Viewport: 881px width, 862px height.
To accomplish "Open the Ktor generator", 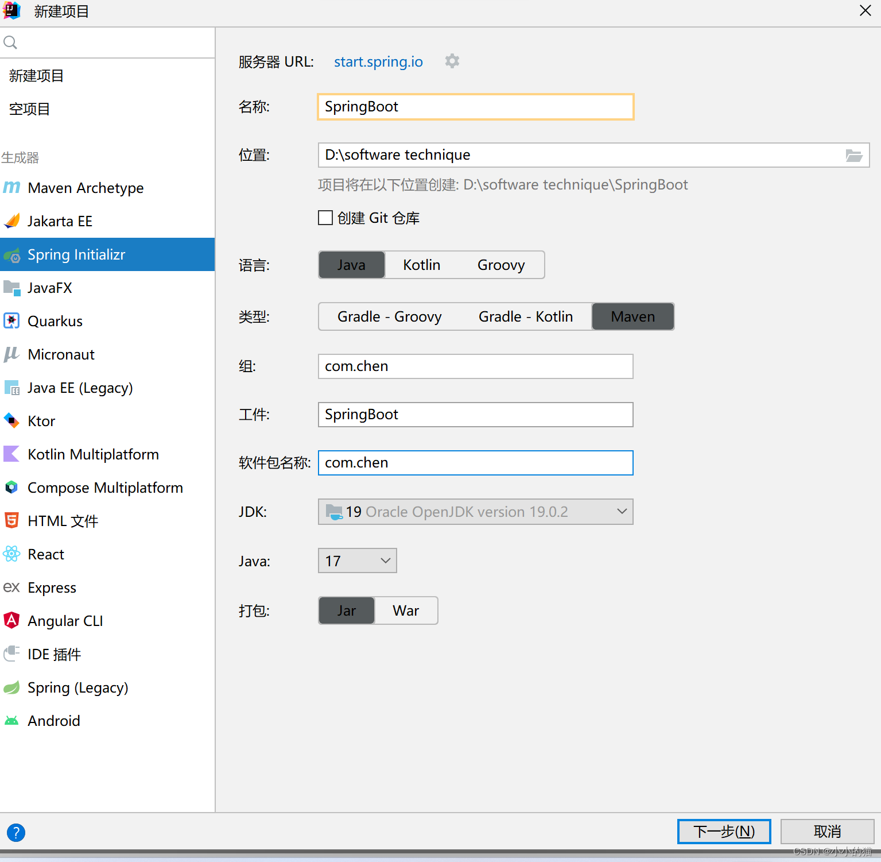I will (x=41, y=421).
